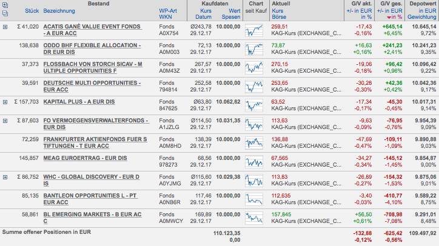Sort by Datum column header
This screenshot has height=246, width=439.
(204, 17)
